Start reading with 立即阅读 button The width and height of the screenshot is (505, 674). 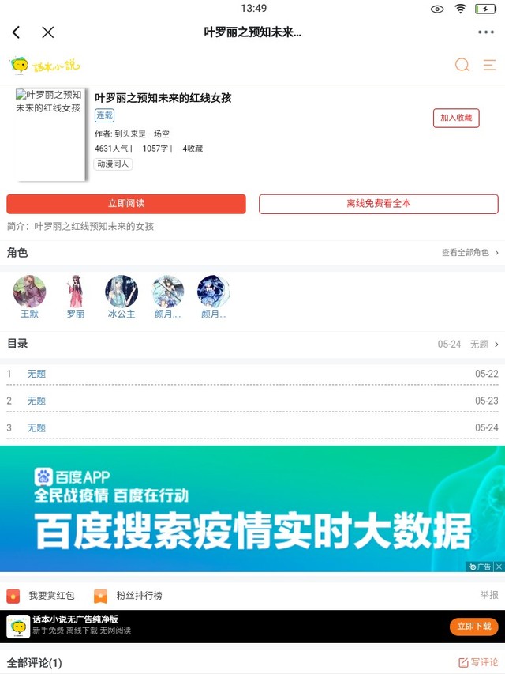click(x=126, y=204)
